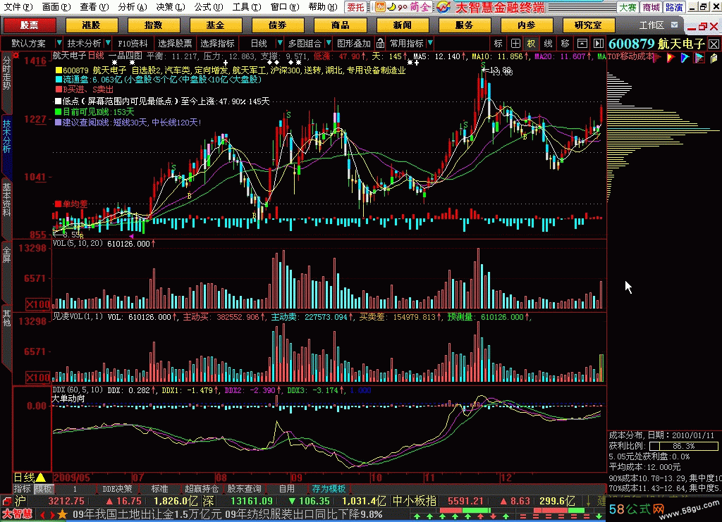Click the 获利比例 86.3% progress bar
Viewport: 722px width, 522px height.
pos(683,446)
